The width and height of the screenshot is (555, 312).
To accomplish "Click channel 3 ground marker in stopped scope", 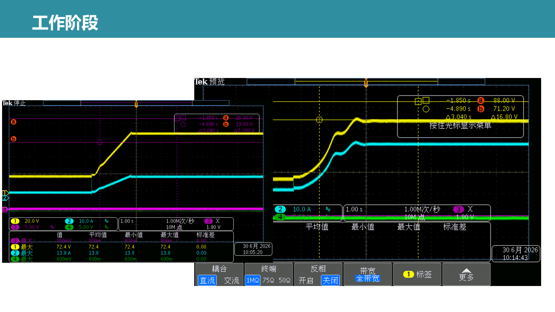I will click(x=5, y=210).
